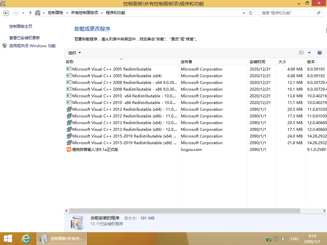The image size is (327, 245).
Task: Open 查看已安装的更新 link
Action: point(24,38)
